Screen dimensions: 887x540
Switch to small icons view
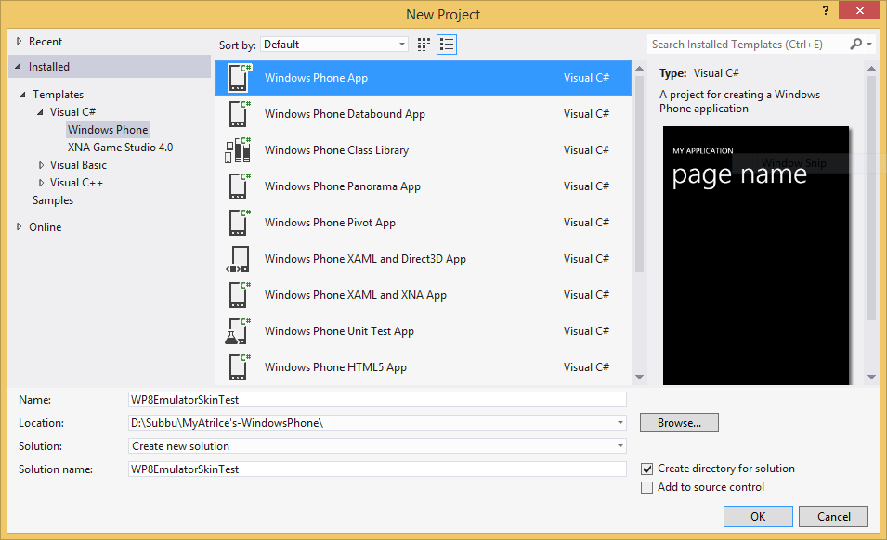tap(424, 44)
